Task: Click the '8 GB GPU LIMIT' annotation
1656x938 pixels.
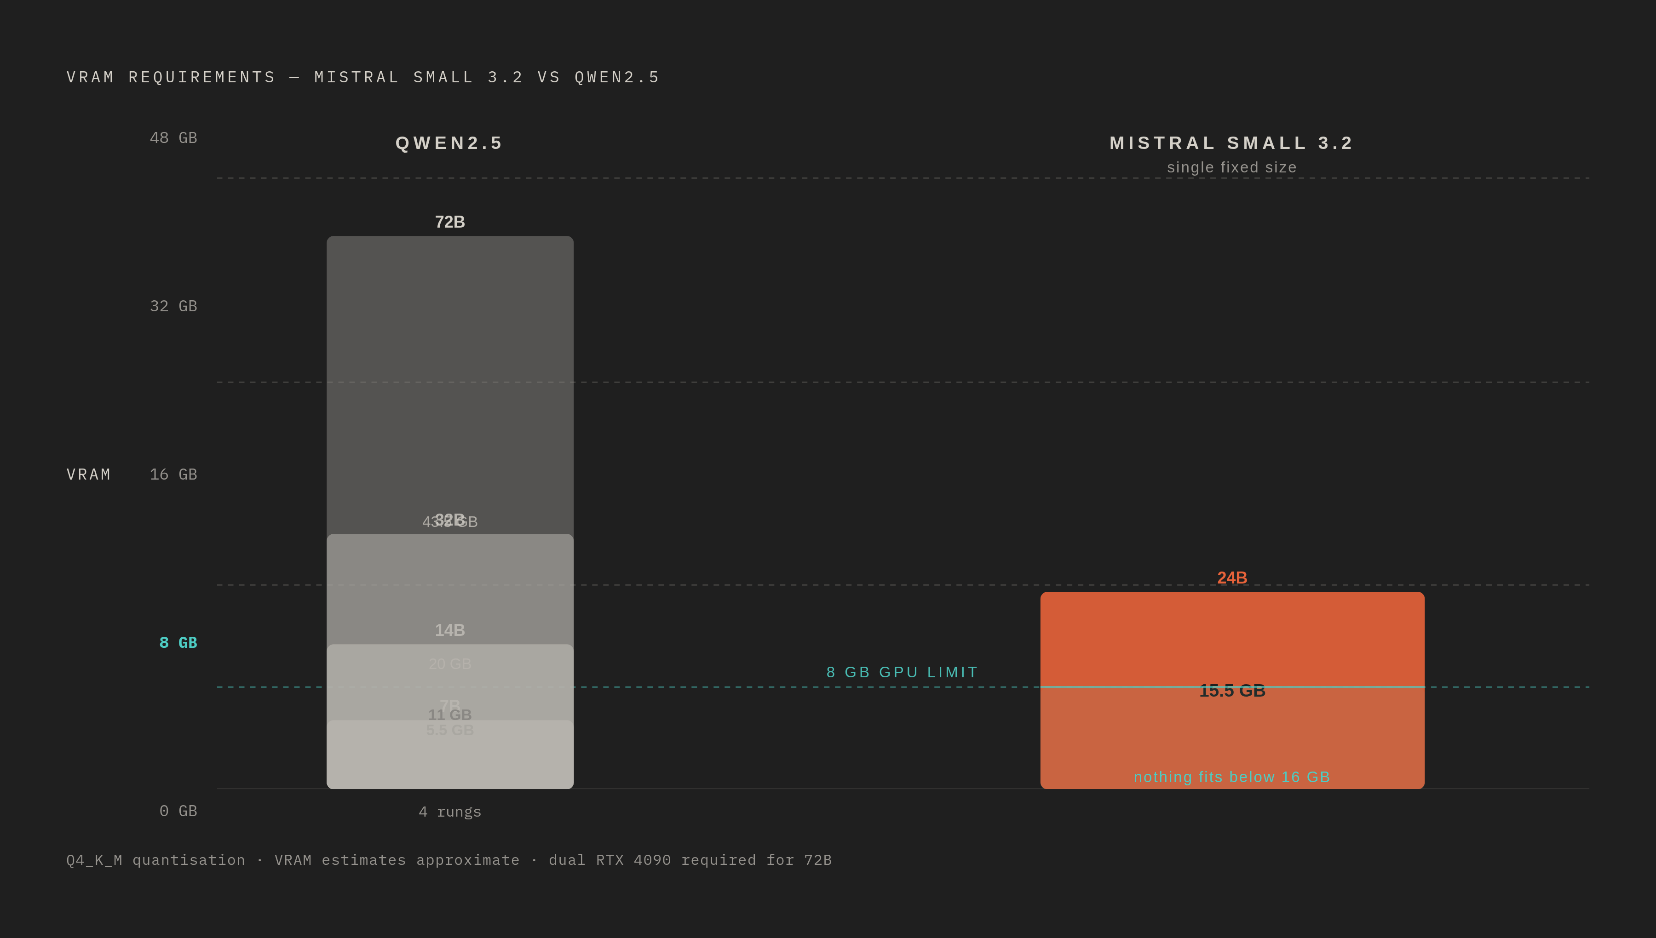Action: (x=902, y=672)
